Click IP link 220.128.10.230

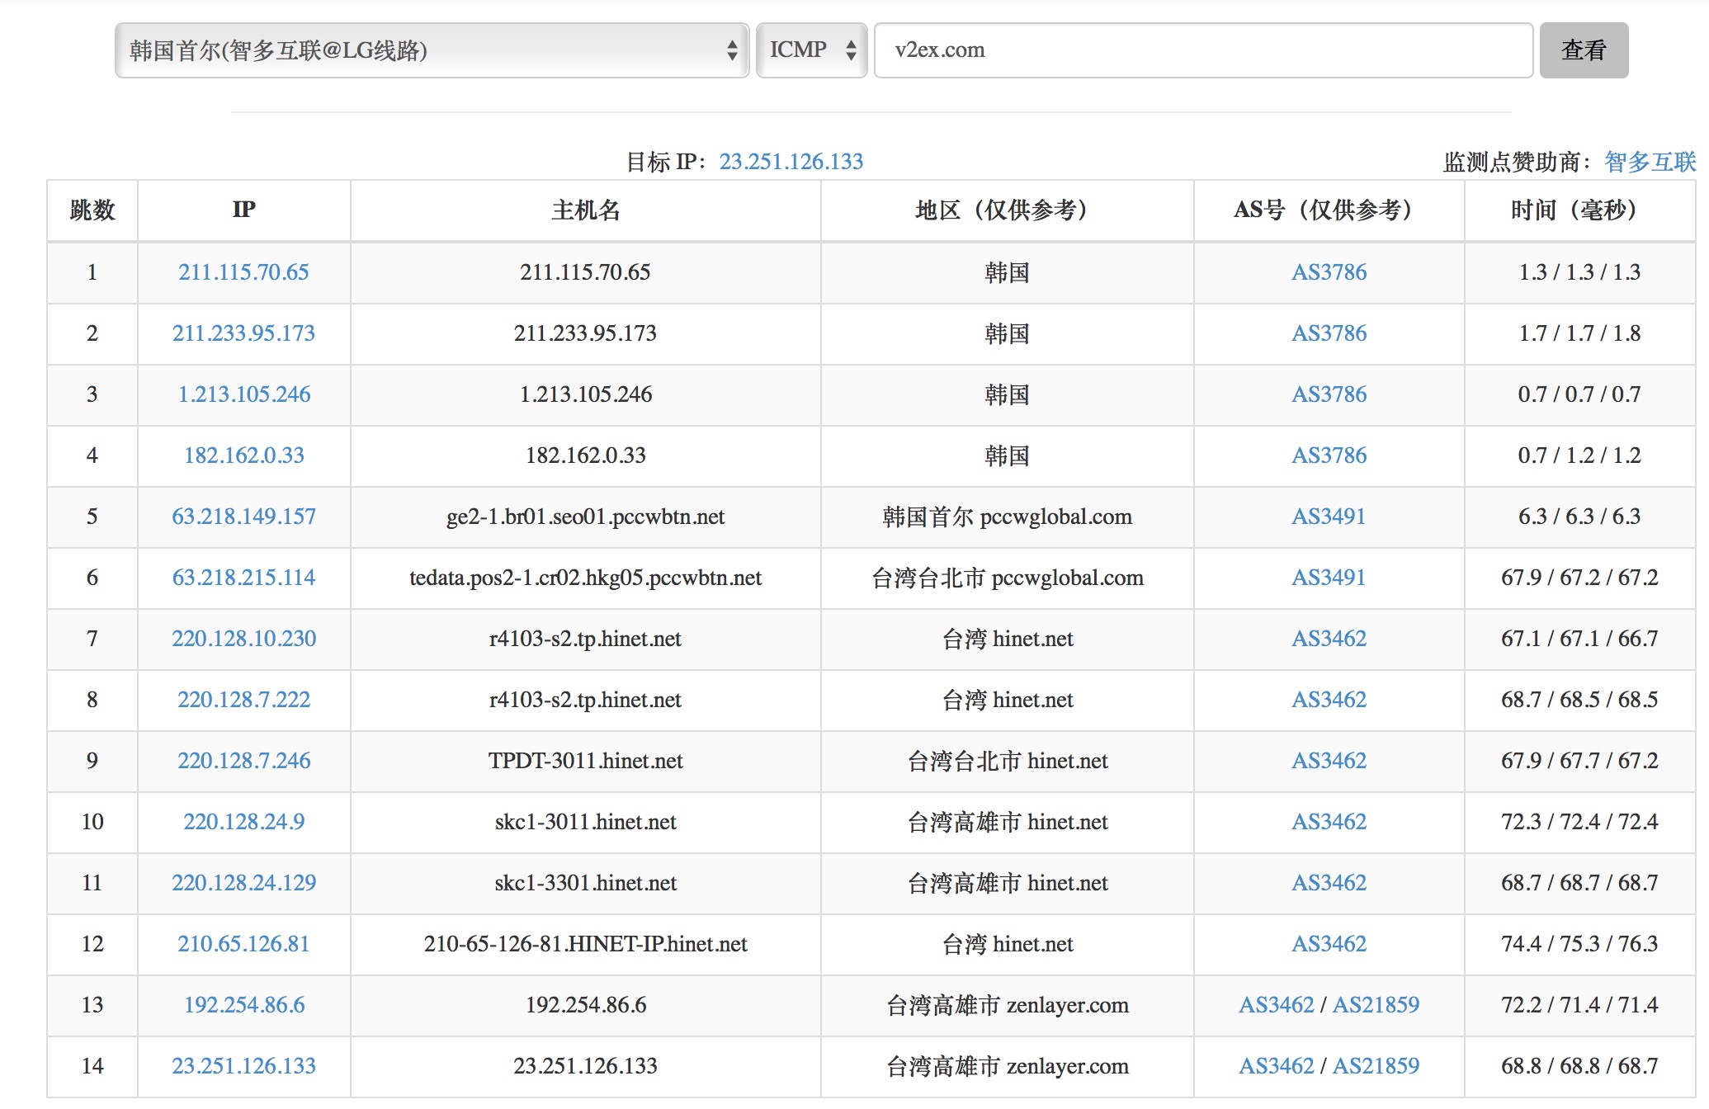coord(243,639)
